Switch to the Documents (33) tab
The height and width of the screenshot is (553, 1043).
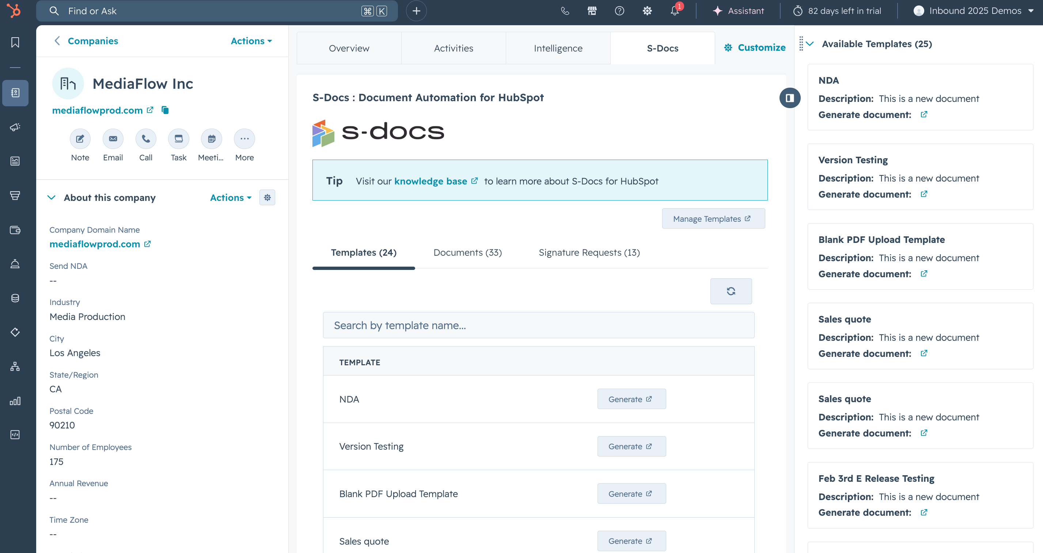point(468,252)
